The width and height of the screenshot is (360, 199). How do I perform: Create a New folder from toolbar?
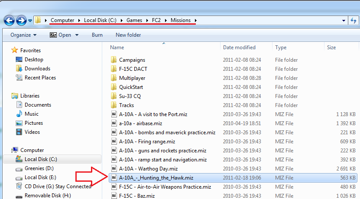(x=128, y=35)
